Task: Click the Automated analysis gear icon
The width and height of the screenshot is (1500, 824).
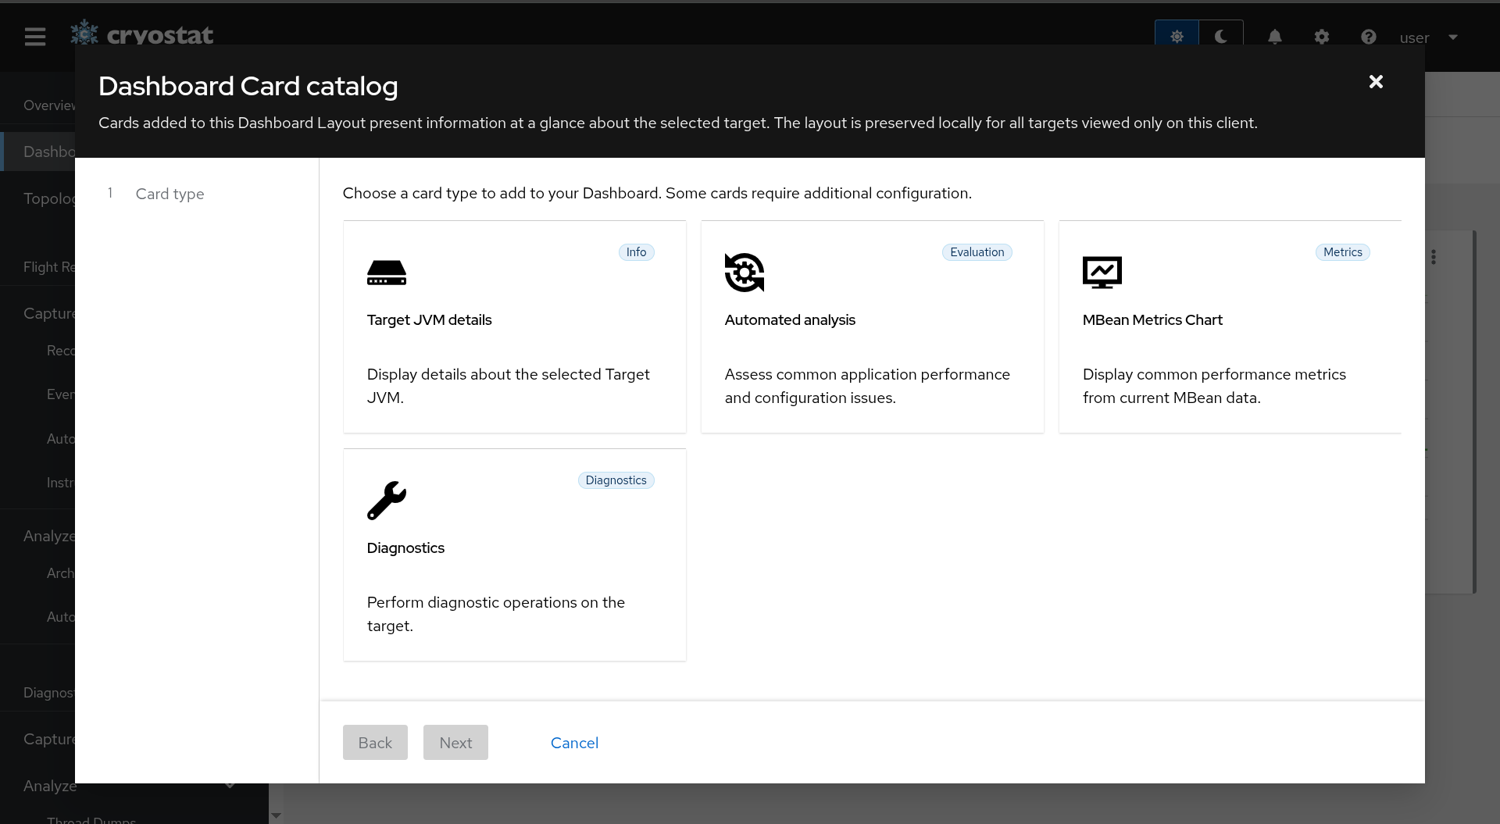Action: pyautogui.click(x=744, y=273)
